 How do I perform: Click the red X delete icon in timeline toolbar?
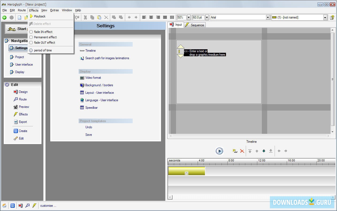[242, 151]
